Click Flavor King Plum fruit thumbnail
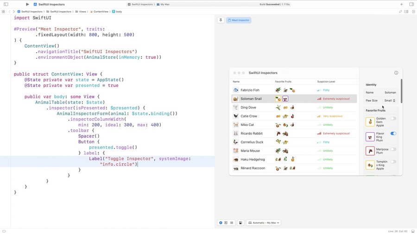Viewport: 417px width, 234px height. tap(370, 137)
